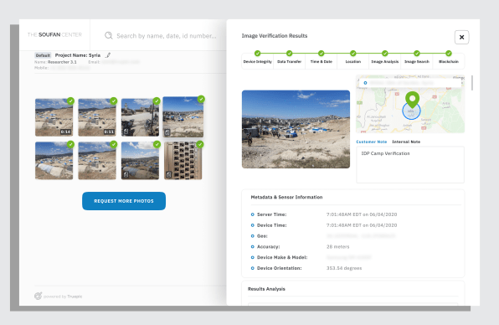Open the highlighted hillside camp thumbnail
Image resolution: width=499 pixels, height=325 pixels.
(x=183, y=117)
